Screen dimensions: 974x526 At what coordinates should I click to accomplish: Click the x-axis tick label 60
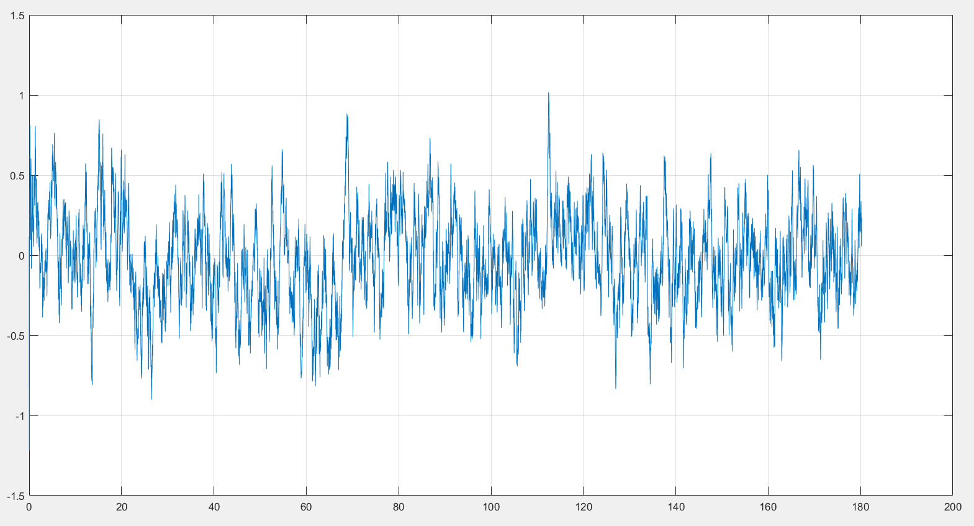pos(306,507)
